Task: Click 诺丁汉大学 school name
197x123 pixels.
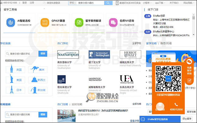Action: coord(95,62)
